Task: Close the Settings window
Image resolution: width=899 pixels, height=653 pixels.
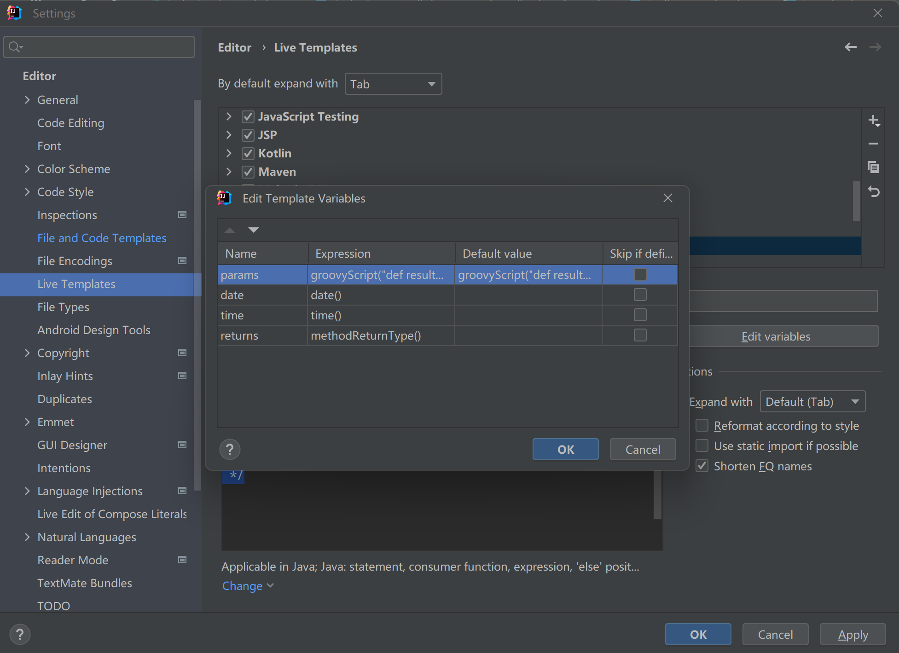Action: 878,13
